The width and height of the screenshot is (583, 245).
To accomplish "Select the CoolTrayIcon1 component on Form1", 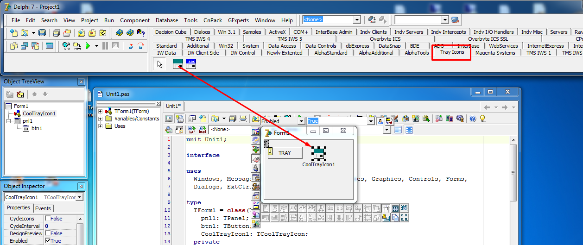I will (x=318, y=154).
